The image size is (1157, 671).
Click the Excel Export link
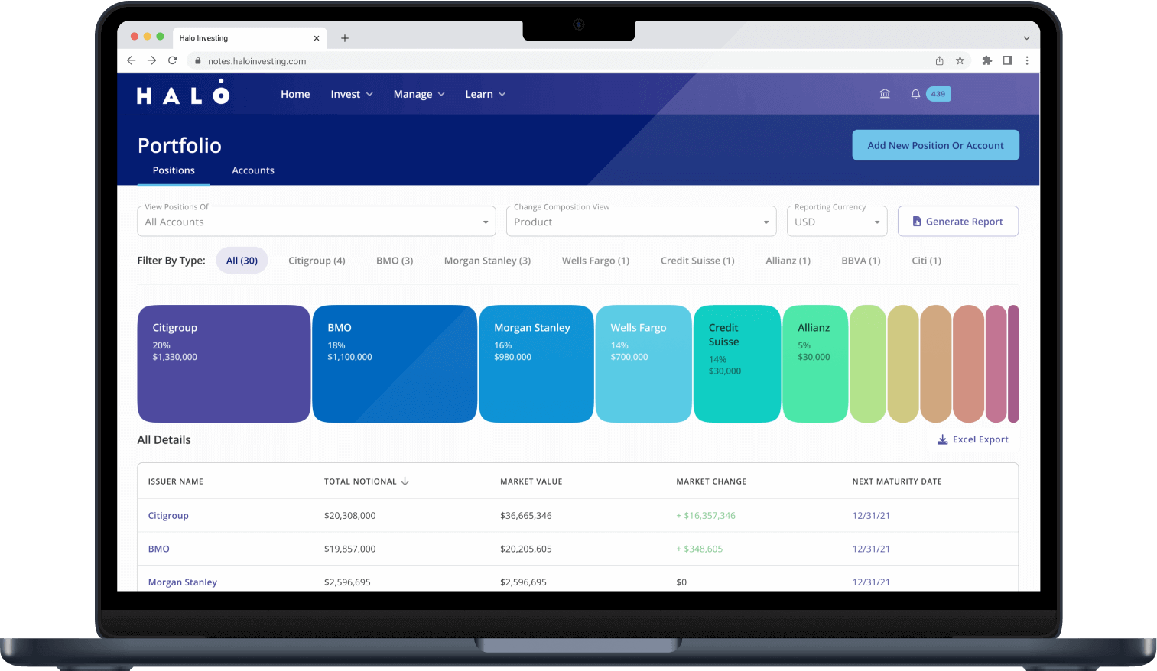[973, 439]
